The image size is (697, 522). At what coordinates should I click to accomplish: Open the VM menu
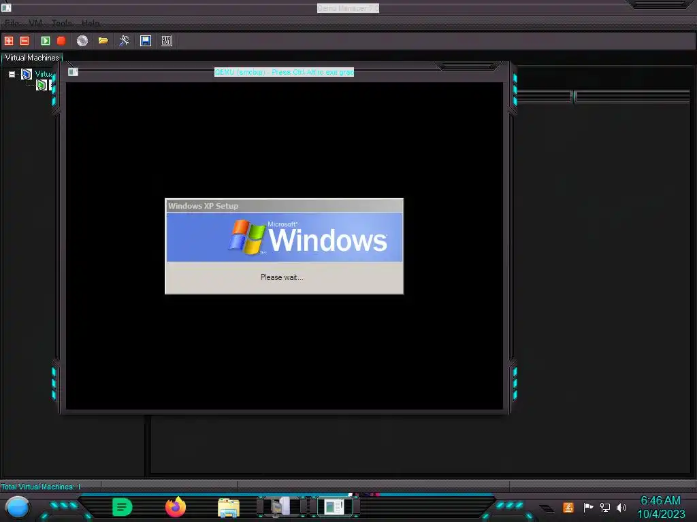coord(35,23)
